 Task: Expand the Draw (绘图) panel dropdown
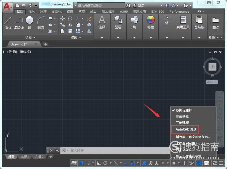click(30, 37)
